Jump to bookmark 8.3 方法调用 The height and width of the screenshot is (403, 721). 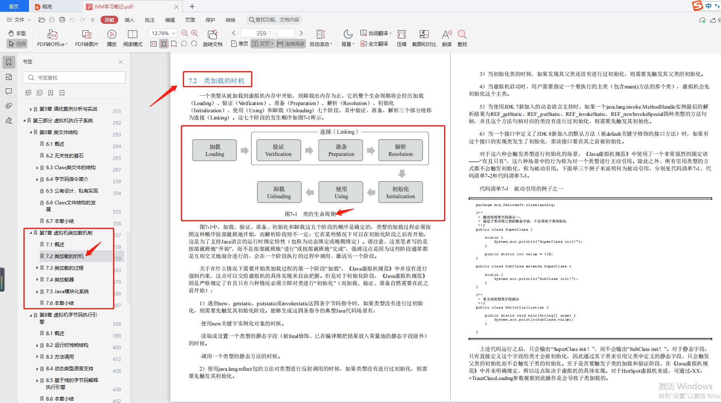(60, 357)
